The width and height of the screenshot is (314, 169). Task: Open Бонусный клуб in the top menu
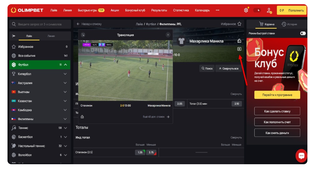pos(135,10)
